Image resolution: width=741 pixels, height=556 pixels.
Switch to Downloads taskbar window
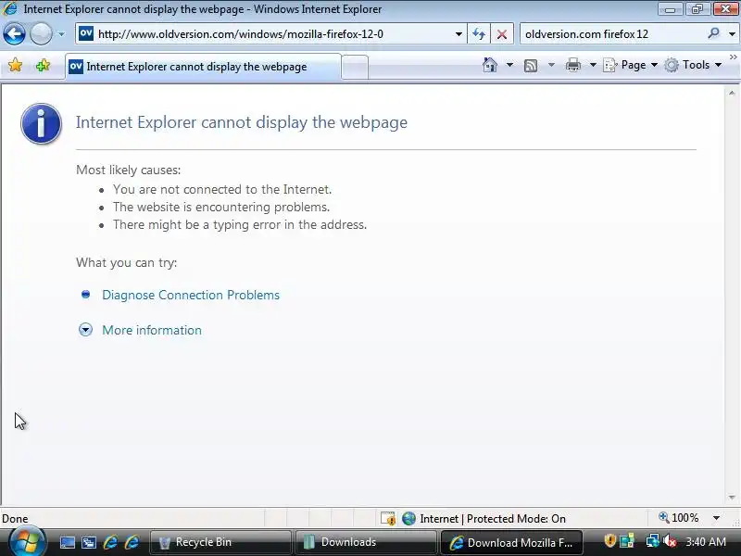coord(366,542)
